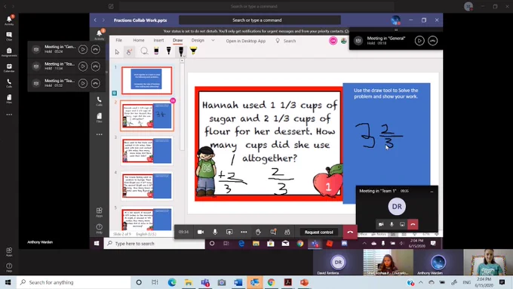Open Files in the outer Teams sidebar
Image resolution: width=513 pixels, height=289 pixels.
point(9,99)
